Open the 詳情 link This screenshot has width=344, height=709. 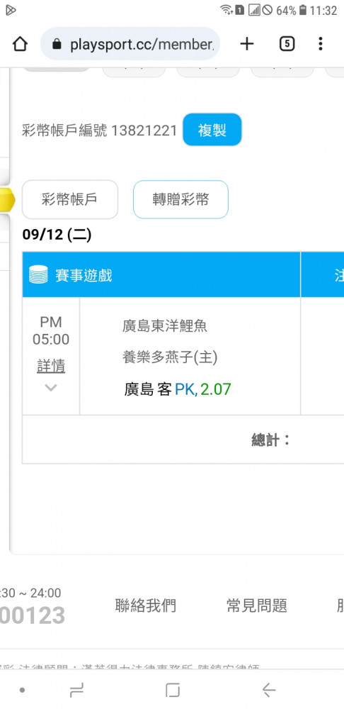51,366
